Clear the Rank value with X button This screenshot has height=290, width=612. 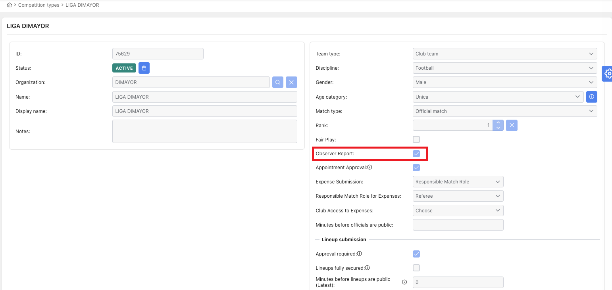(512, 126)
